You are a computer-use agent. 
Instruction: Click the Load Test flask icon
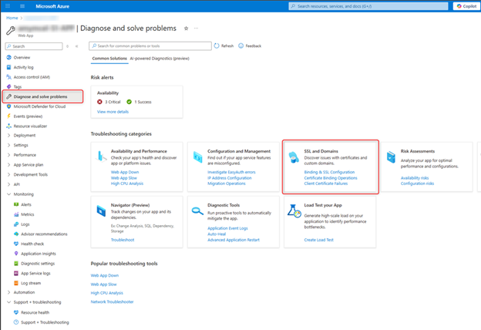(x=294, y=211)
